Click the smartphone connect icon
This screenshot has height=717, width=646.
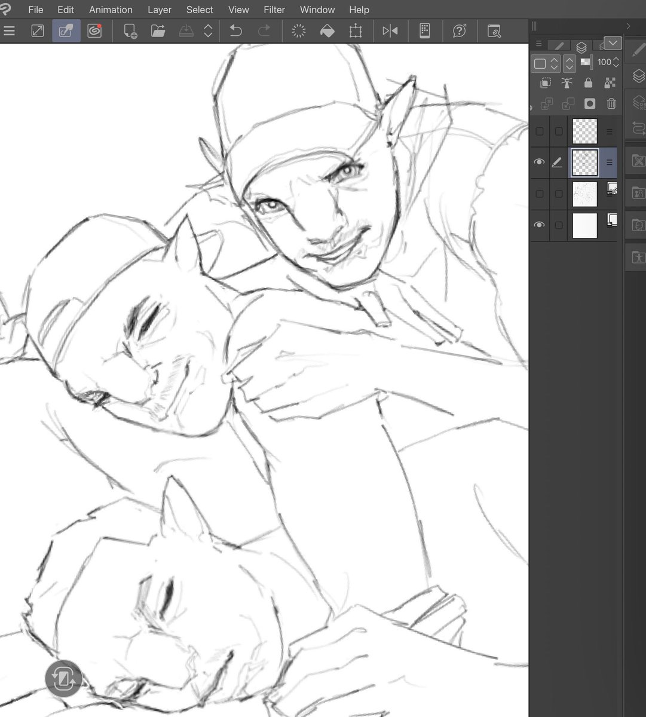point(425,31)
